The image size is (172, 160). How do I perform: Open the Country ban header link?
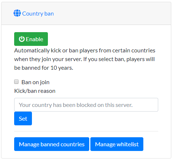pyautogui.click(x=33, y=13)
